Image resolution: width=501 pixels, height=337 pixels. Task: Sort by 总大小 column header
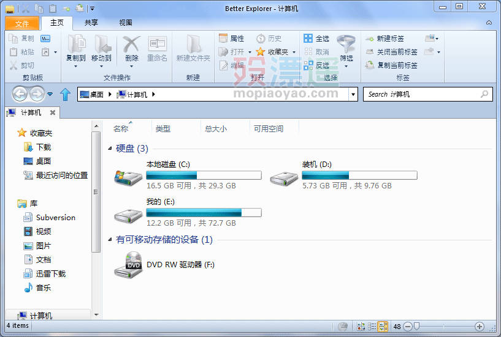(216, 129)
